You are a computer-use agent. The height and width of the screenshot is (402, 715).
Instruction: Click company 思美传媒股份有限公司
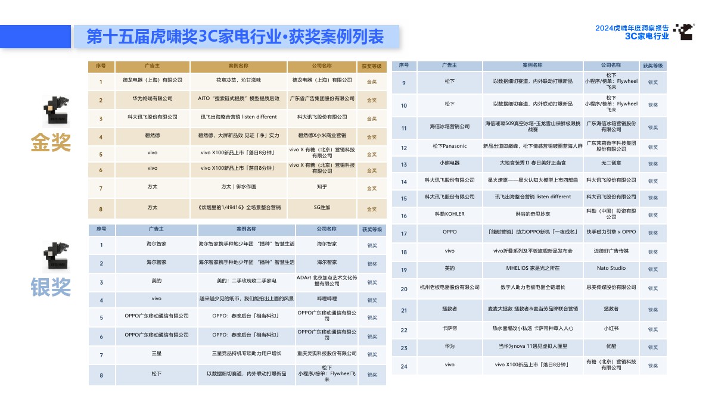click(x=611, y=288)
